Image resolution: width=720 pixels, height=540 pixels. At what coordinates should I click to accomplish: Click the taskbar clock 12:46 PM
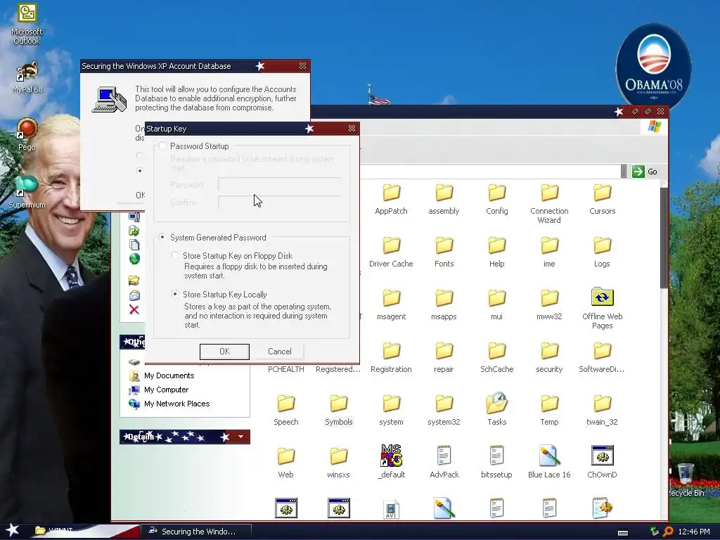tap(694, 532)
